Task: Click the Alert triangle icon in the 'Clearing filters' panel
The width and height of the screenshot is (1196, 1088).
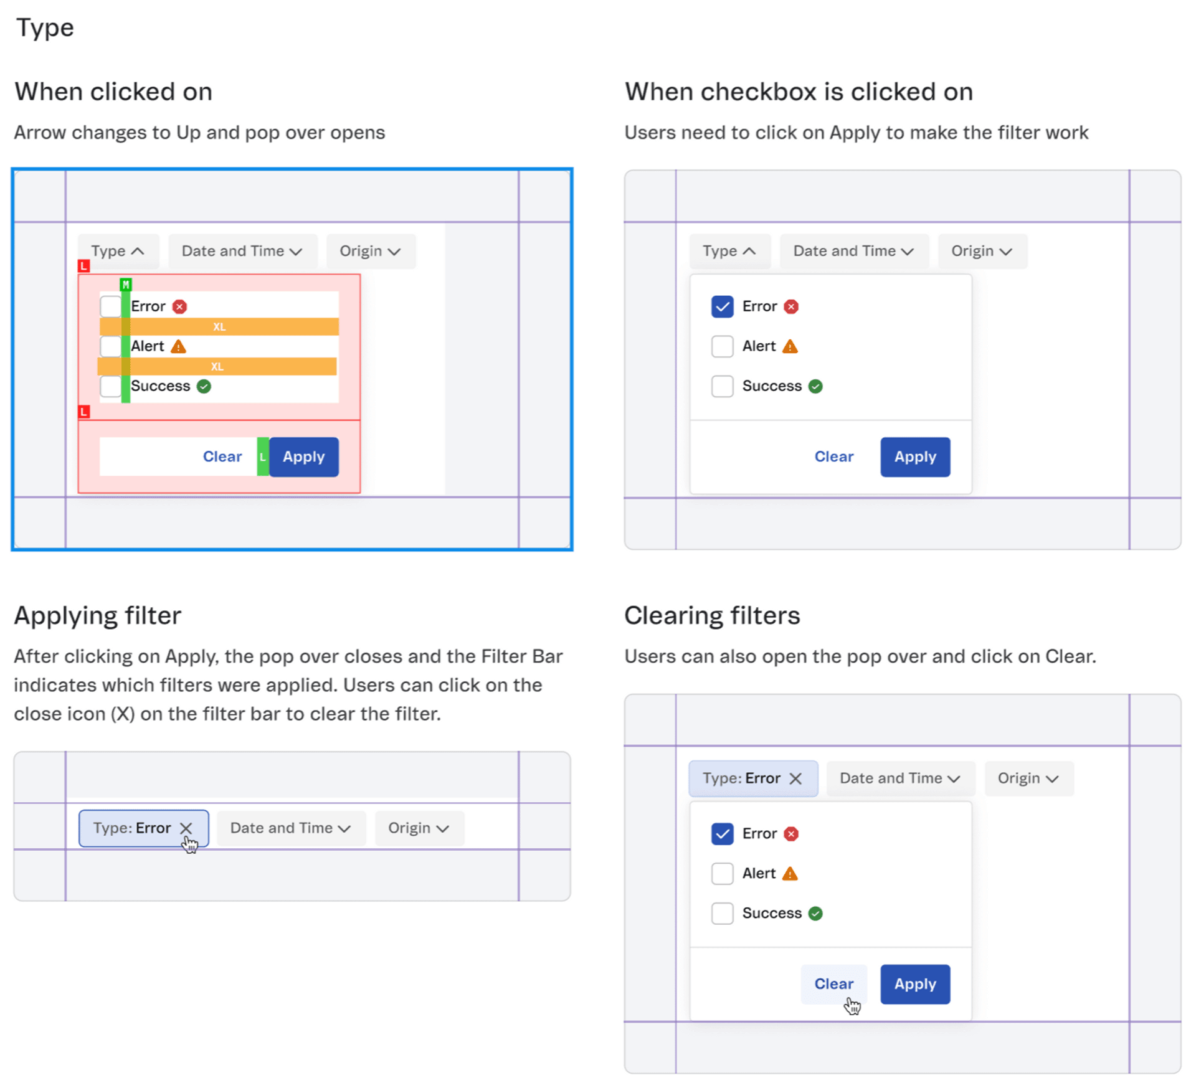Action: coord(790,873)
